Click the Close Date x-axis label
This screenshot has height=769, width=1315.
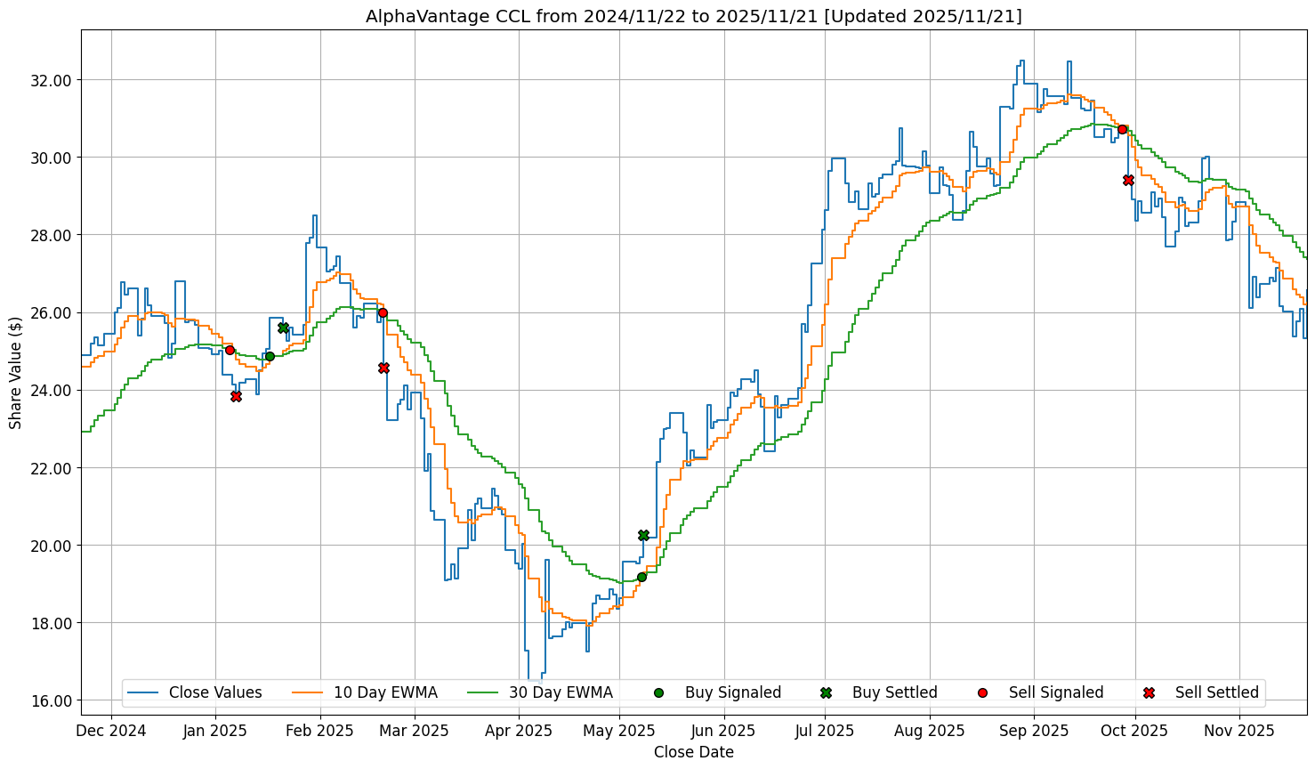pos(693,752)
